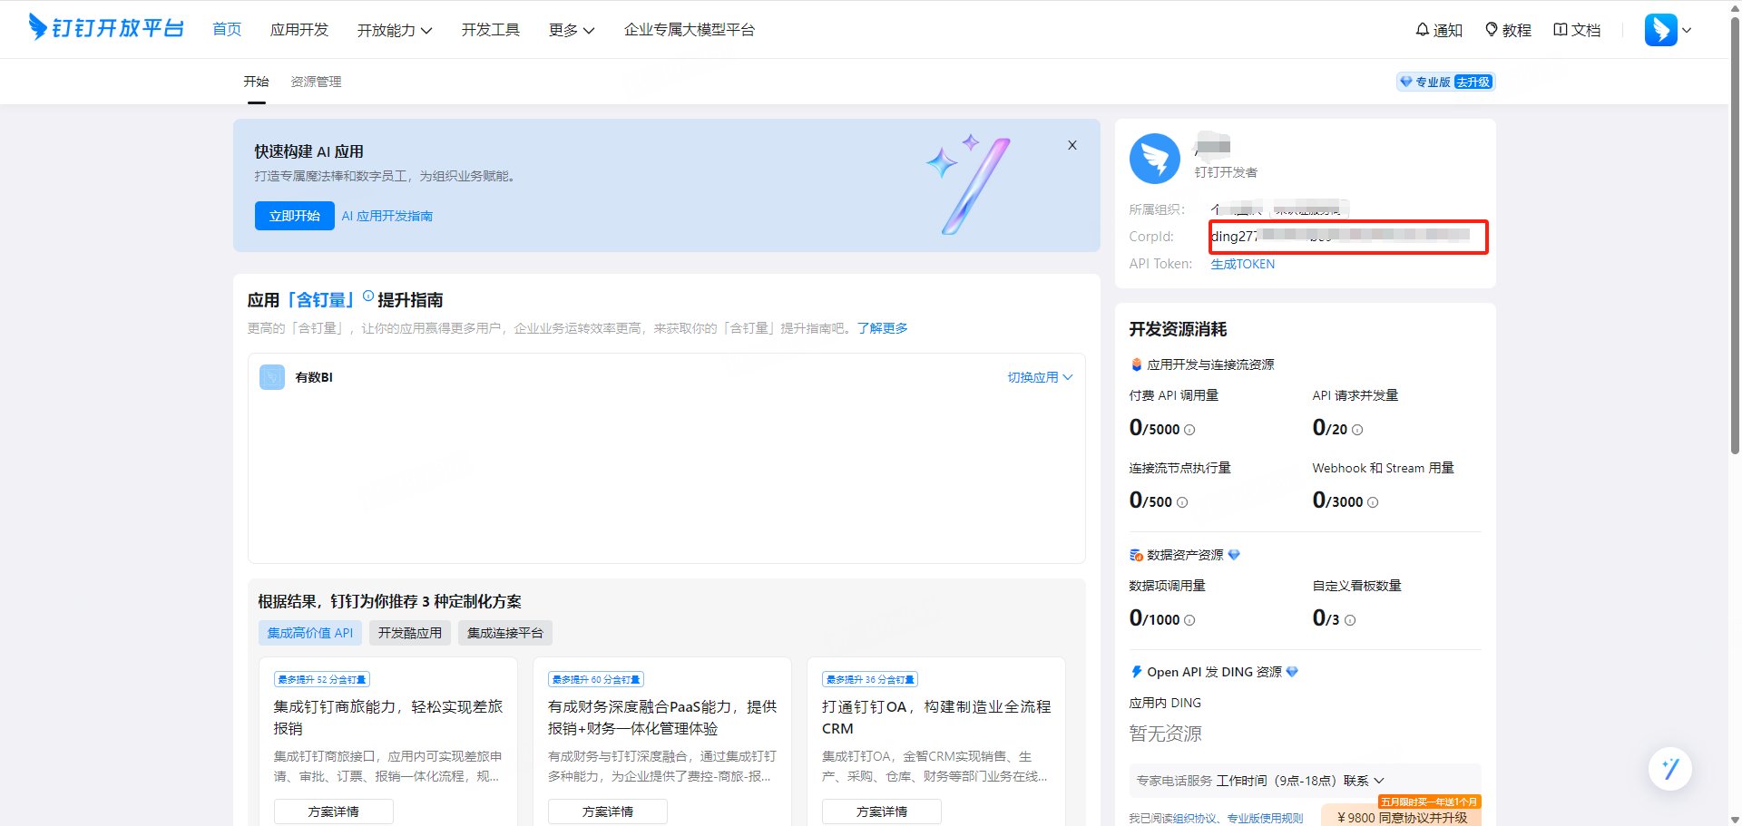
Task: Open the 切换应用 dropdown
Action: 1040,377
